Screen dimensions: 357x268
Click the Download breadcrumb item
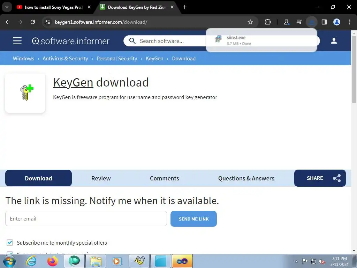pos(184,59)
